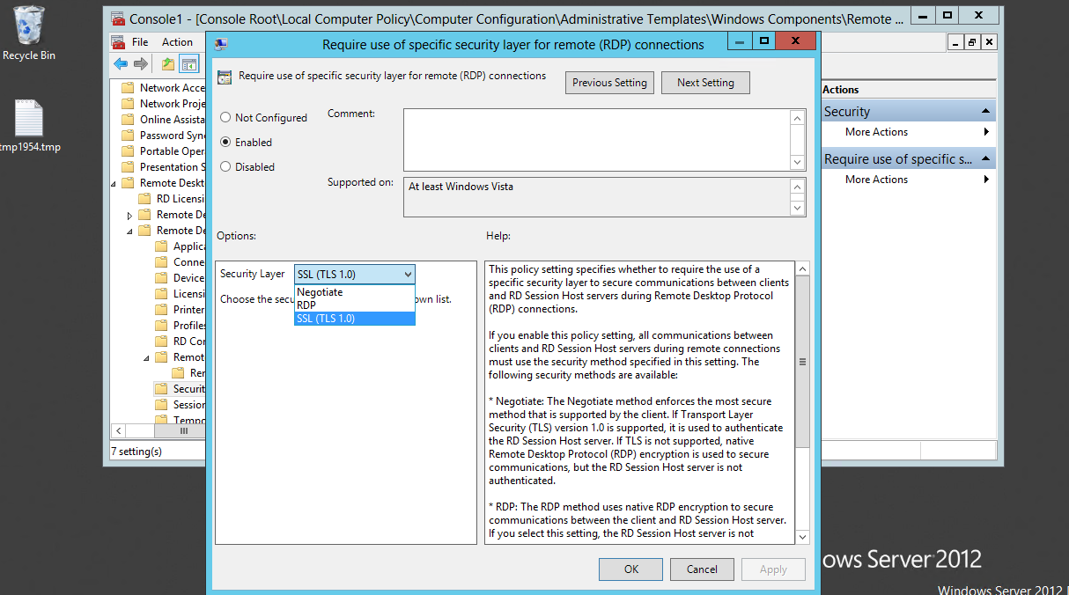This screenshot has height=595, width=1069.
Task: Select the Not Configured radio button
Action: click(226, 118)
